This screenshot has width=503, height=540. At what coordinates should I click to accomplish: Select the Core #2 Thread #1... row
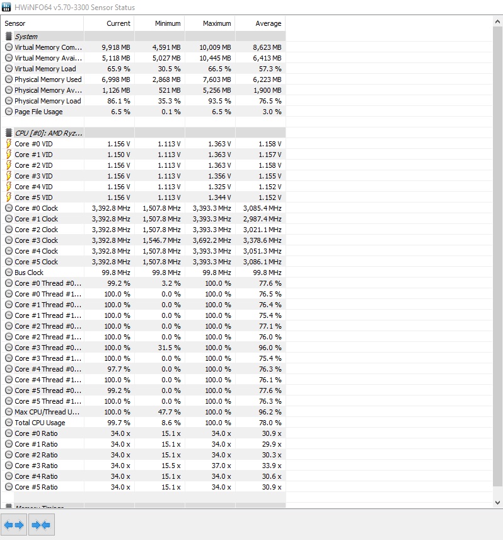click(x=143, y=336)
